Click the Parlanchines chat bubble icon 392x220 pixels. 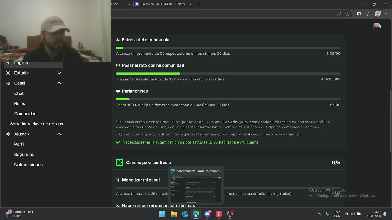coord(118,91)
